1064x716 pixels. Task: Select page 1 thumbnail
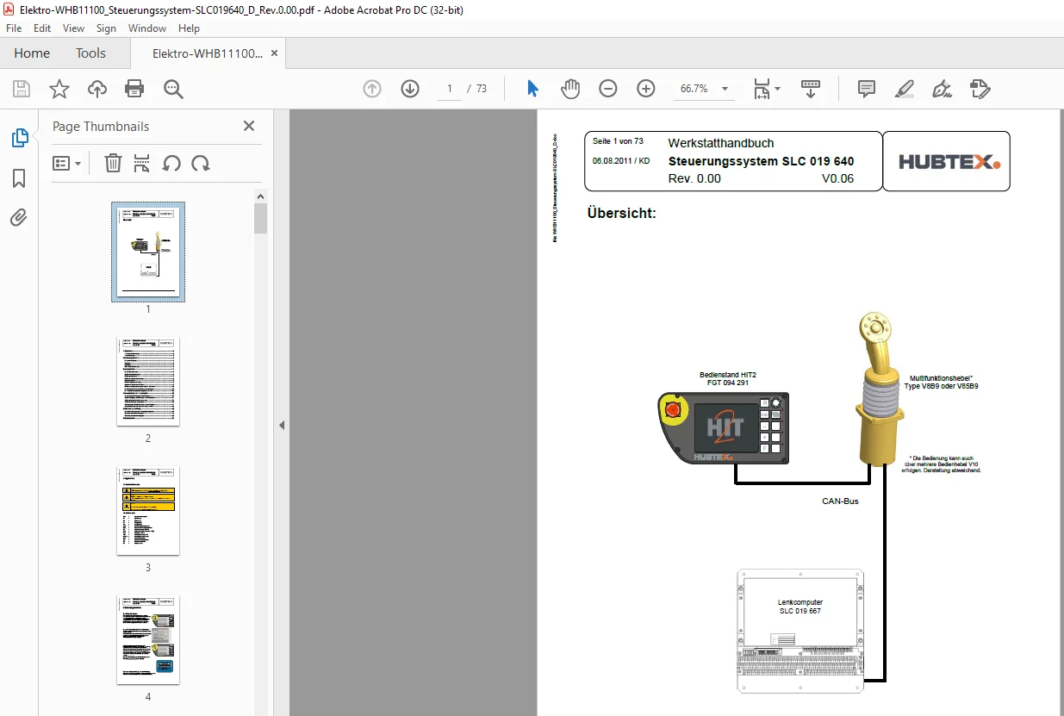[x=148, y=252]
